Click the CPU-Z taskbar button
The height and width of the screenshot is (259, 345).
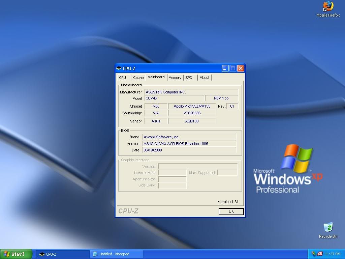[63, 254]
